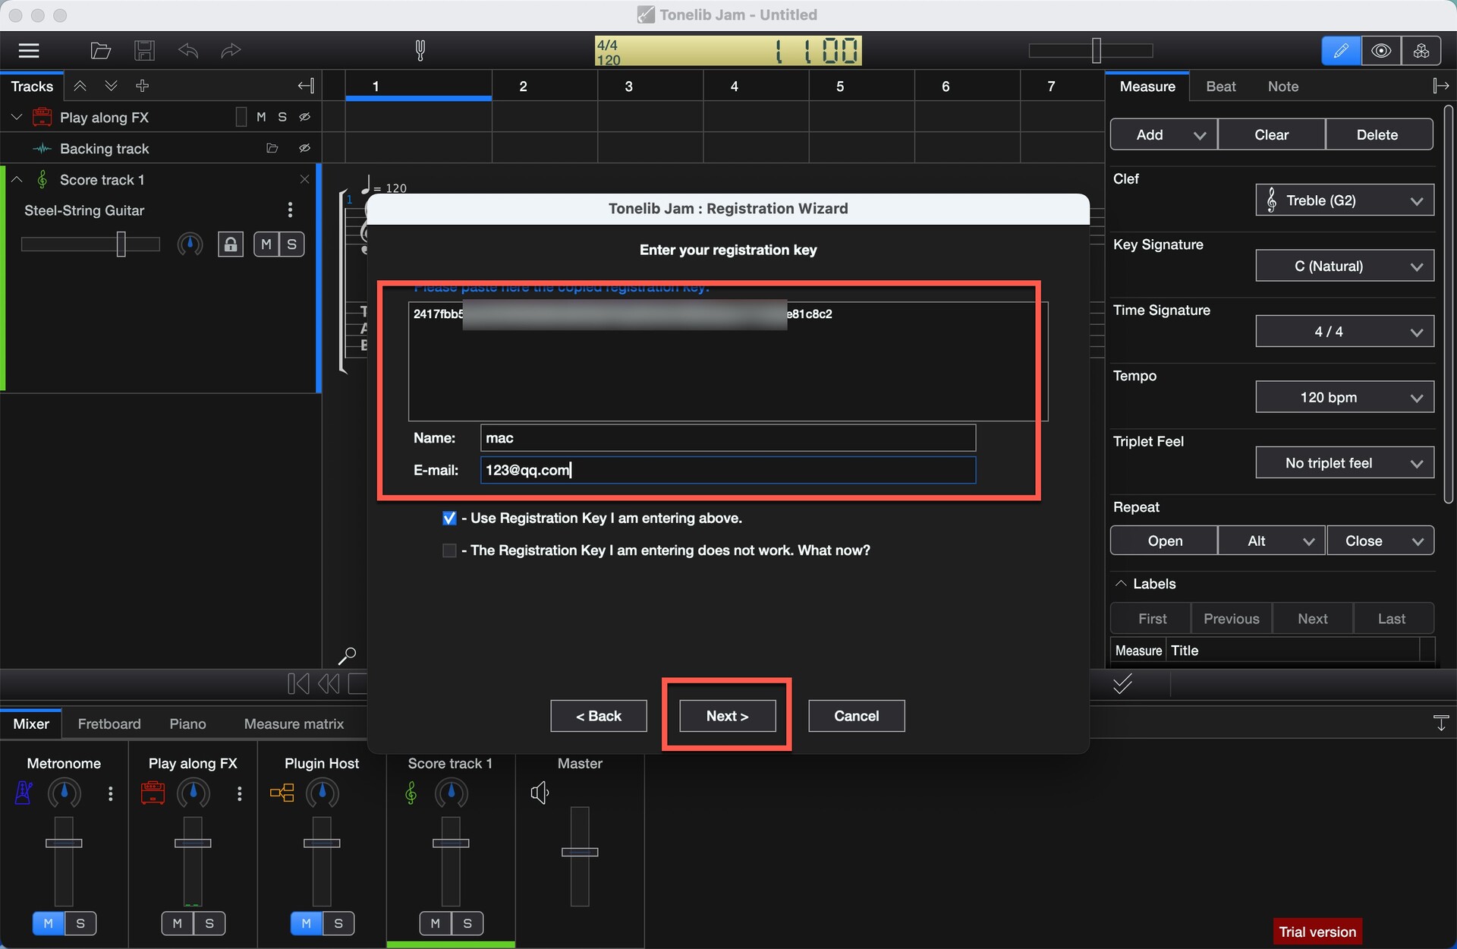Solo Score track 1 in mixer
The image size is (1457, 949).
467,923
